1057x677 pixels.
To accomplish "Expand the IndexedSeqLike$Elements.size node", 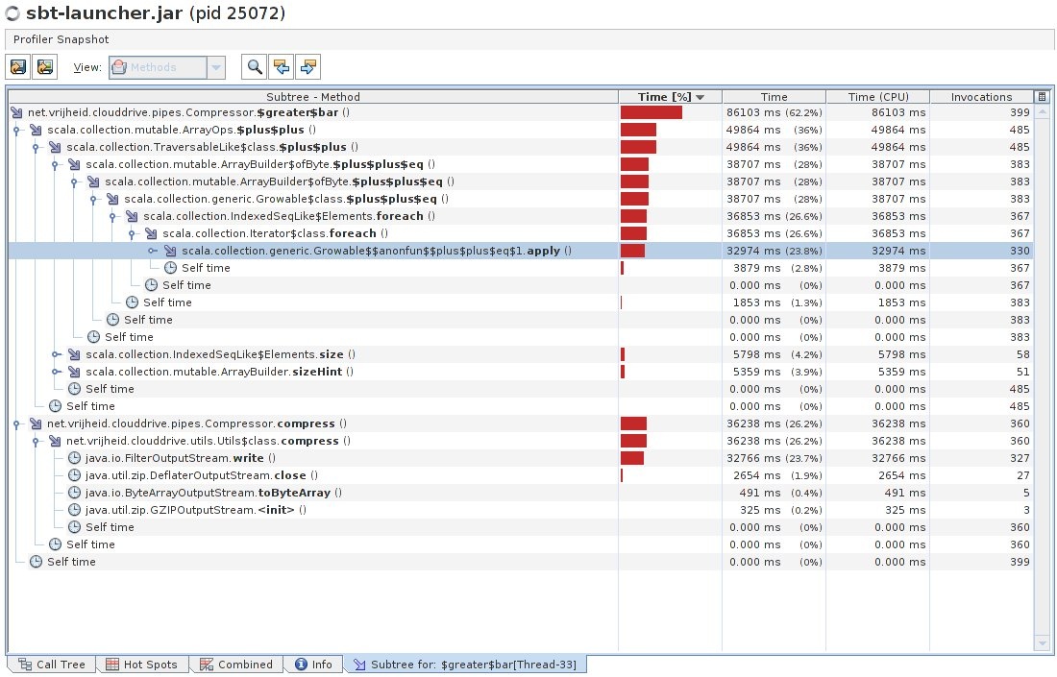I will pos(55,354).
